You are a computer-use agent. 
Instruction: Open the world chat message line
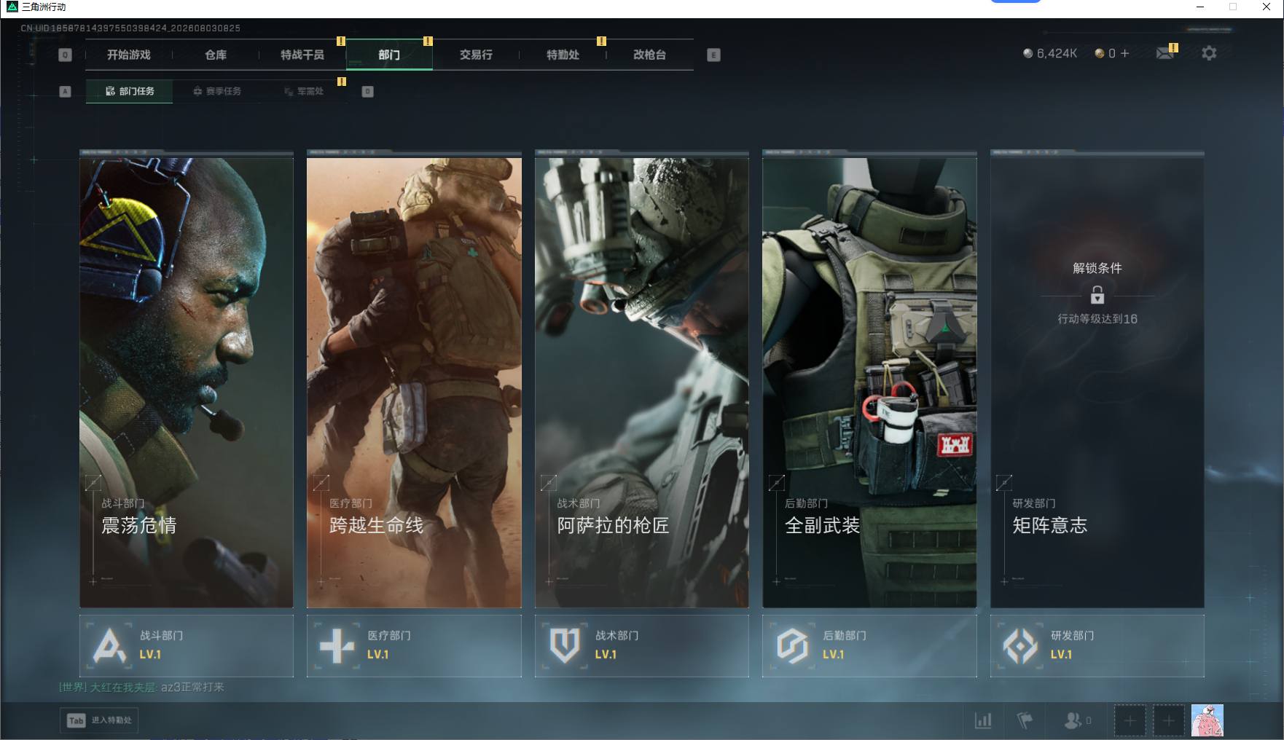tap(141, 687)
